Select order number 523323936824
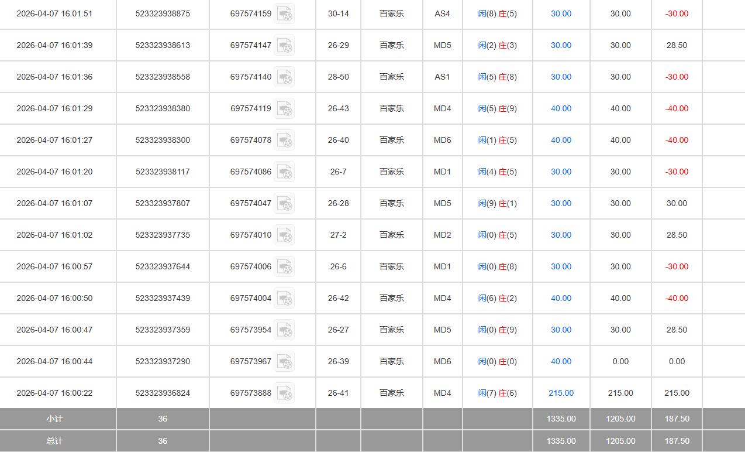Image resolution: width=745 pixels, height=452 pixels. coord(163,393)
